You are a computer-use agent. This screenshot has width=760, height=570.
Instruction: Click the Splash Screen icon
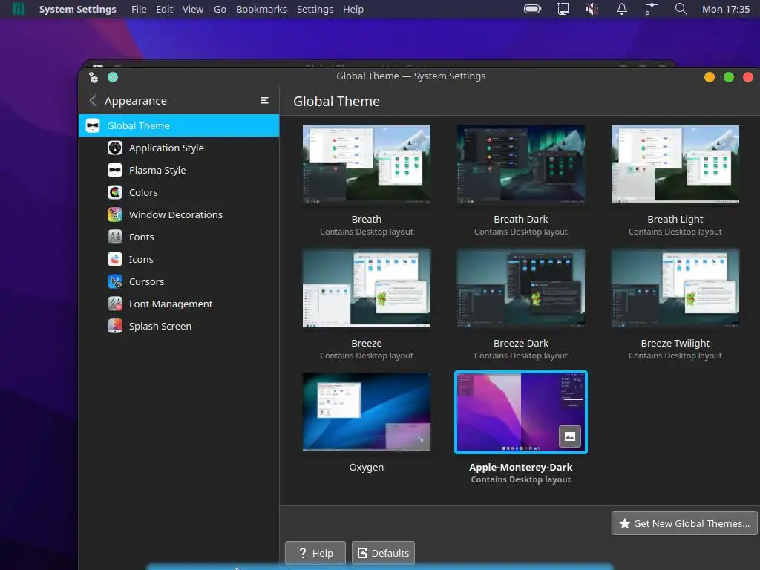point(115,327)
